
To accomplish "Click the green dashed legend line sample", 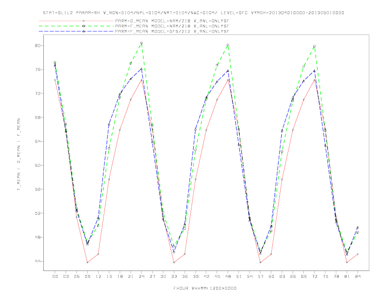I will [x=76, y=26].
